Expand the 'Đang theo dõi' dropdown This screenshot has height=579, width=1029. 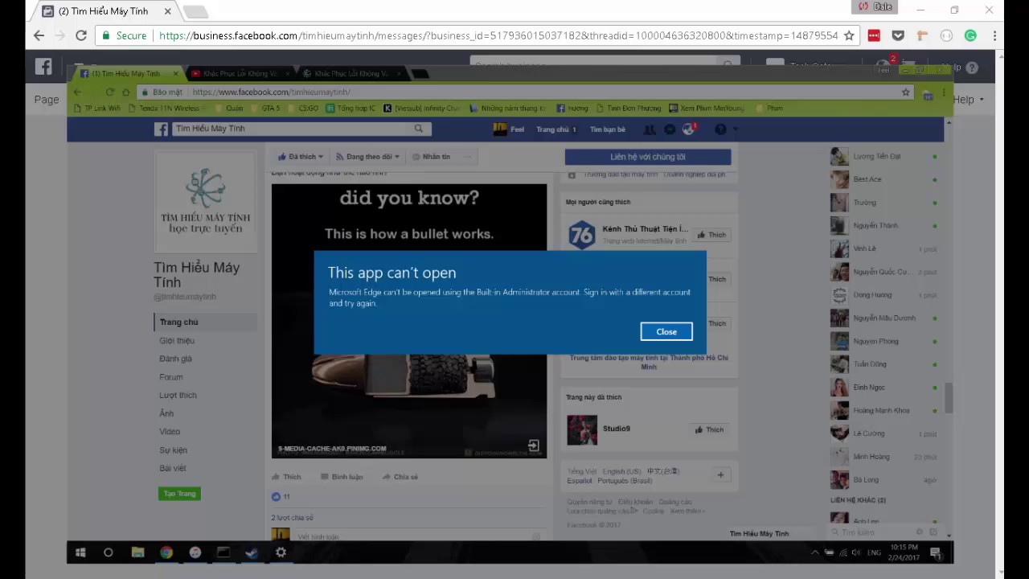click(367, 157)
